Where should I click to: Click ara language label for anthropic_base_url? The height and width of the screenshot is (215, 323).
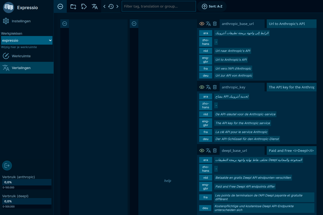point(206,33)
